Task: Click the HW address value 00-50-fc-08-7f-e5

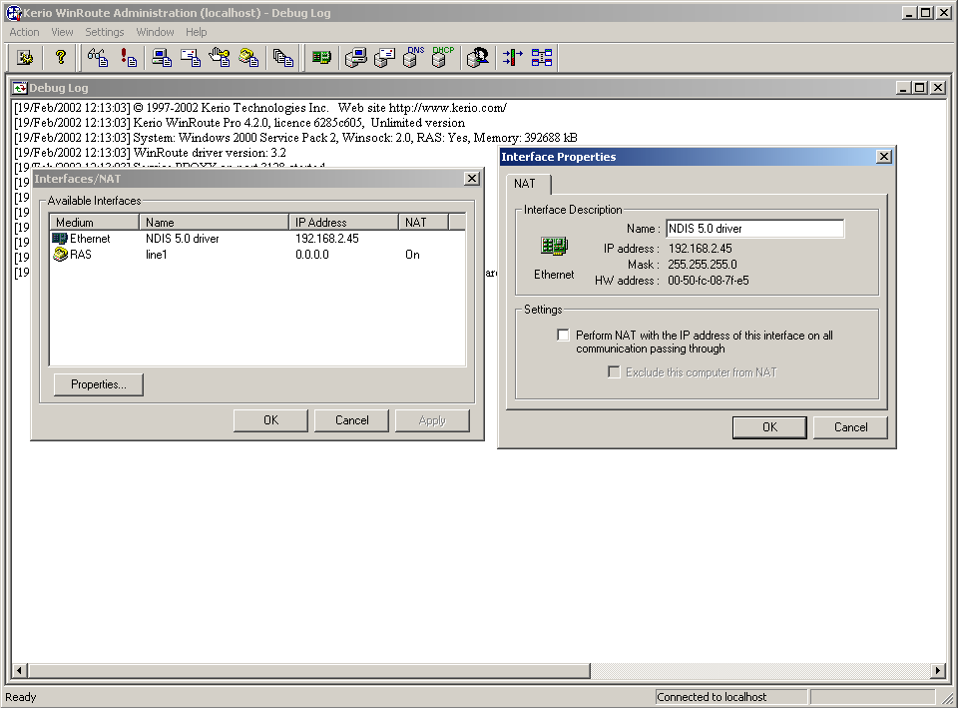Action: point(709,281)
